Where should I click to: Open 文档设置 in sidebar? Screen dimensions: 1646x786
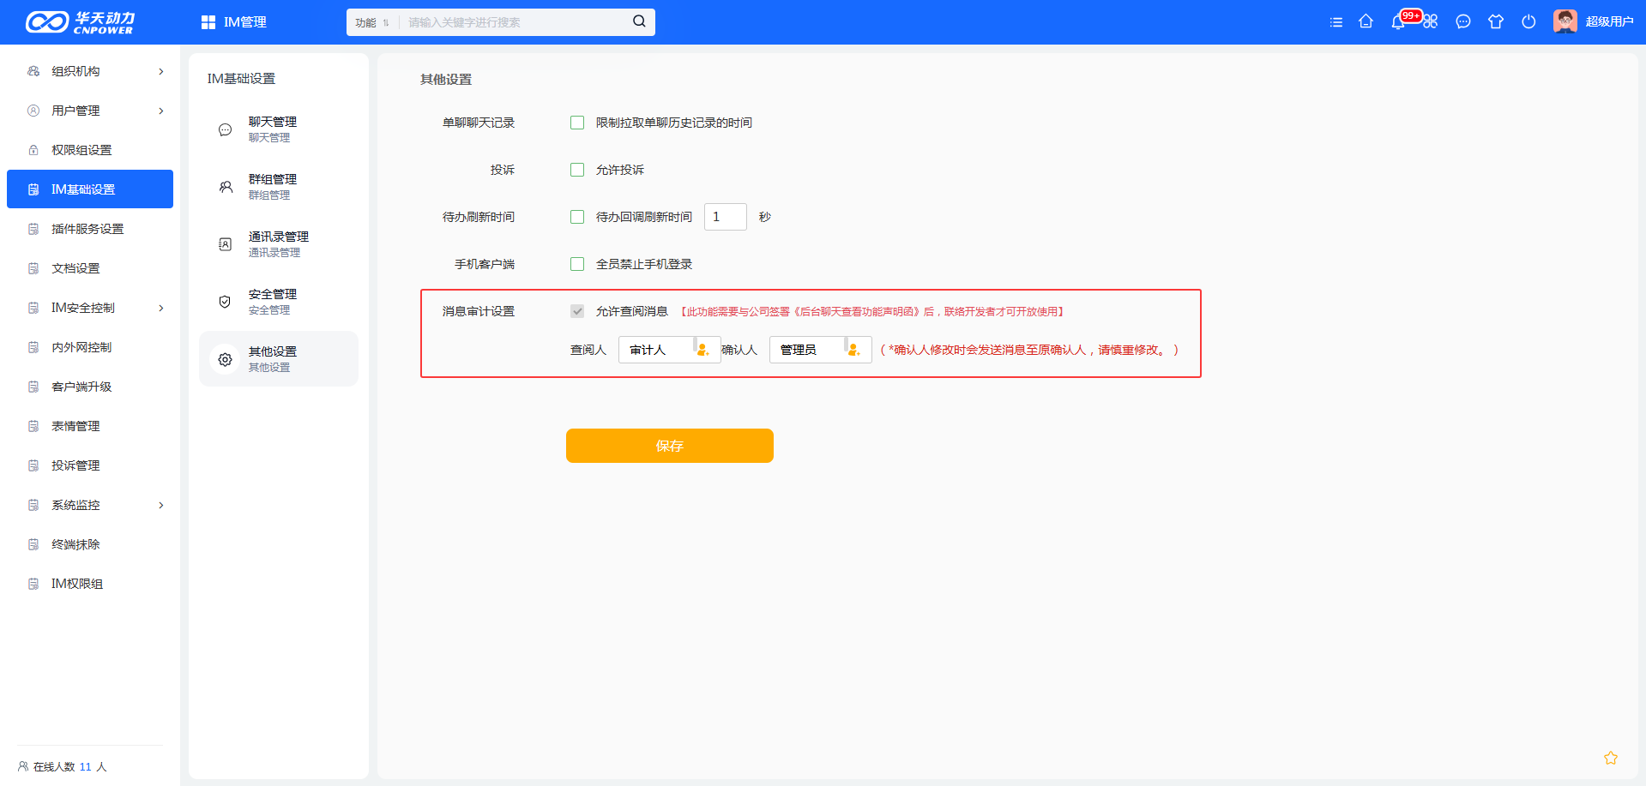(90, 268)
